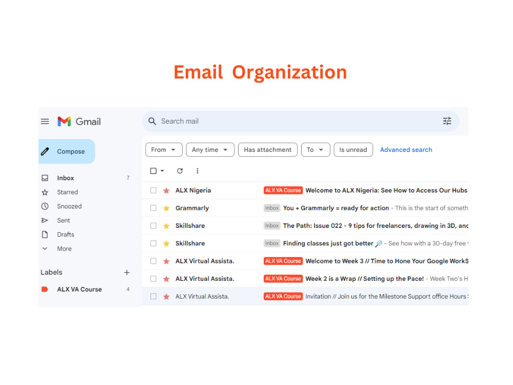The width and height of the screenshot is (513, 385).
Task: Open Invitation Milestone Support office Hours email
Action: (386, 296)
